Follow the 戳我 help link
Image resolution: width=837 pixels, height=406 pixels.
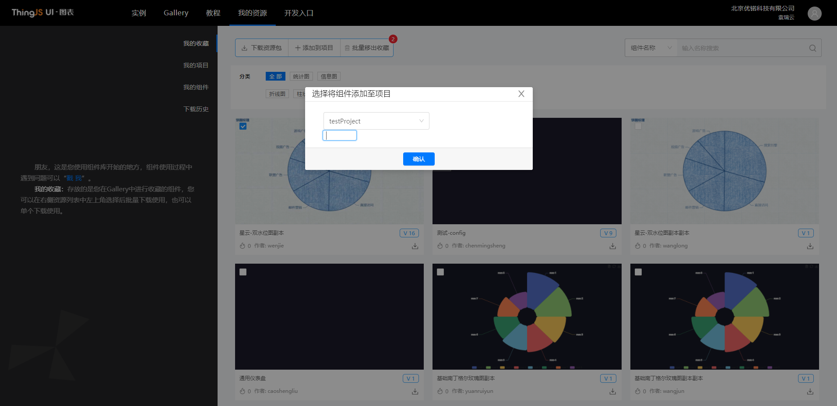(x=74, y=178)
